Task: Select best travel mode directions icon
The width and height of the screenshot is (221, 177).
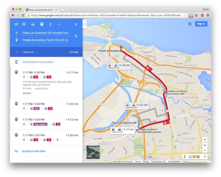Action: point(24,24)
